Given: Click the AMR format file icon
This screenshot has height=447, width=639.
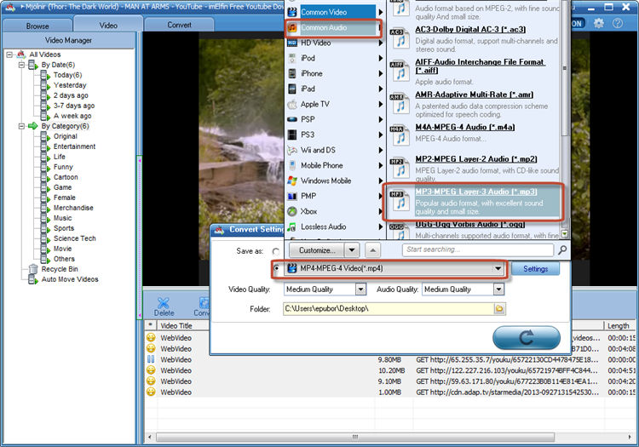Looking at the screenshot, I should pyautogui.click(x=398, y=102).
